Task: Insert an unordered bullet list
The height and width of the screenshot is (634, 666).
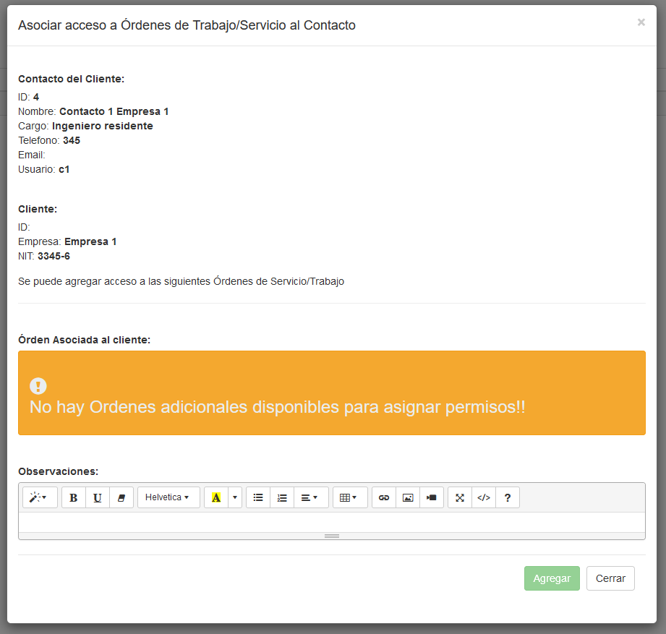Action: pyautogui.click(x=258, y=497)
